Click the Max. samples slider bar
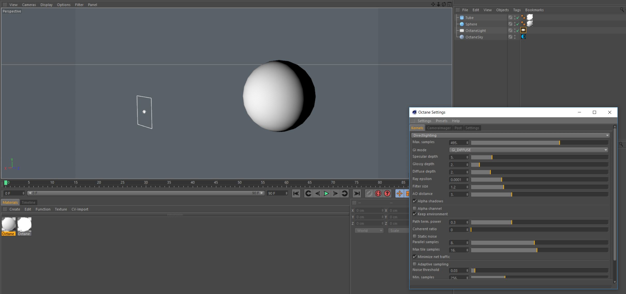 539,143
